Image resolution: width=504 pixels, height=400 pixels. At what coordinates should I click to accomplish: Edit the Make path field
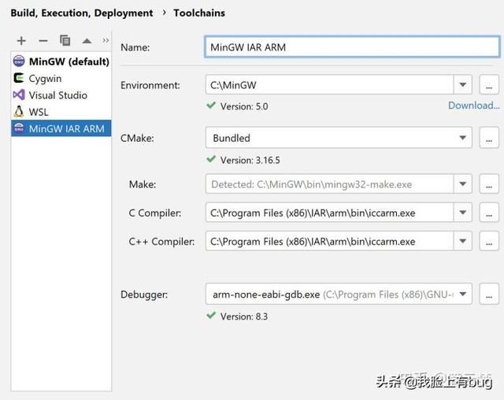pos(329,184)
